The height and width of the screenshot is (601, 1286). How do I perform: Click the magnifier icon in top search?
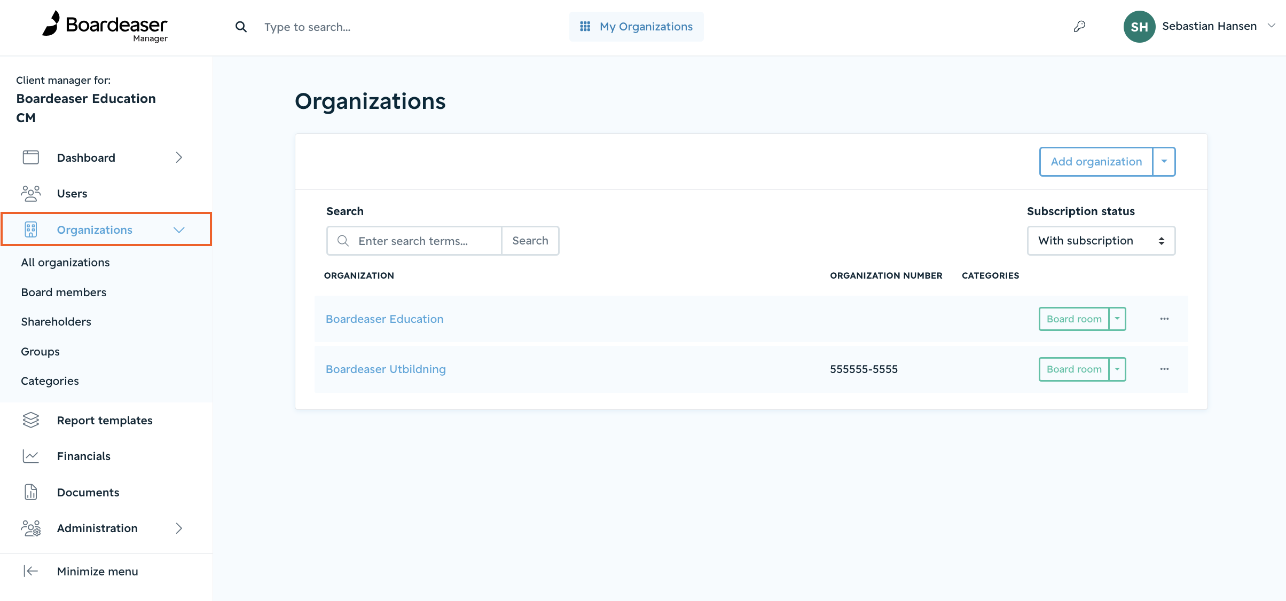pyautogui.click(x=241, y=27)
